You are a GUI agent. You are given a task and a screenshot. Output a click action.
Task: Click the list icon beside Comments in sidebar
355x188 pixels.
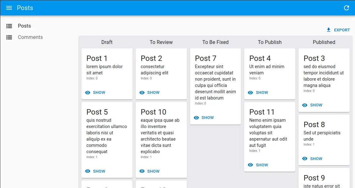(9, 37)
